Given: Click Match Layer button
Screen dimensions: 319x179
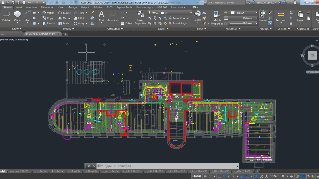Looking at the screenshot, I should pos(178,24).
